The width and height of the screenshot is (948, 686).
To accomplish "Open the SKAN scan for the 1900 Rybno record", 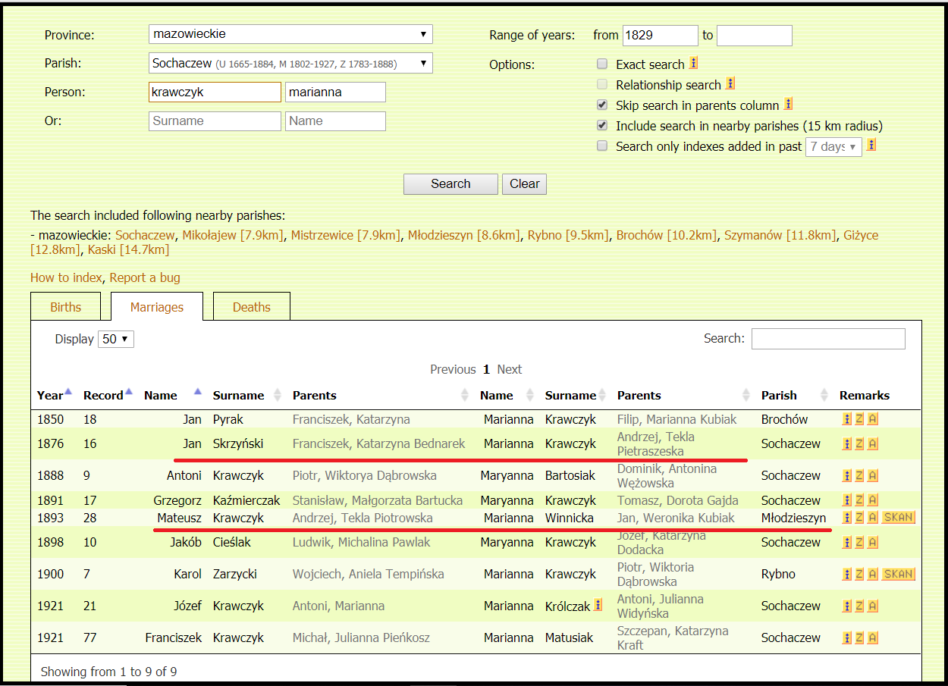I will 898,574.
